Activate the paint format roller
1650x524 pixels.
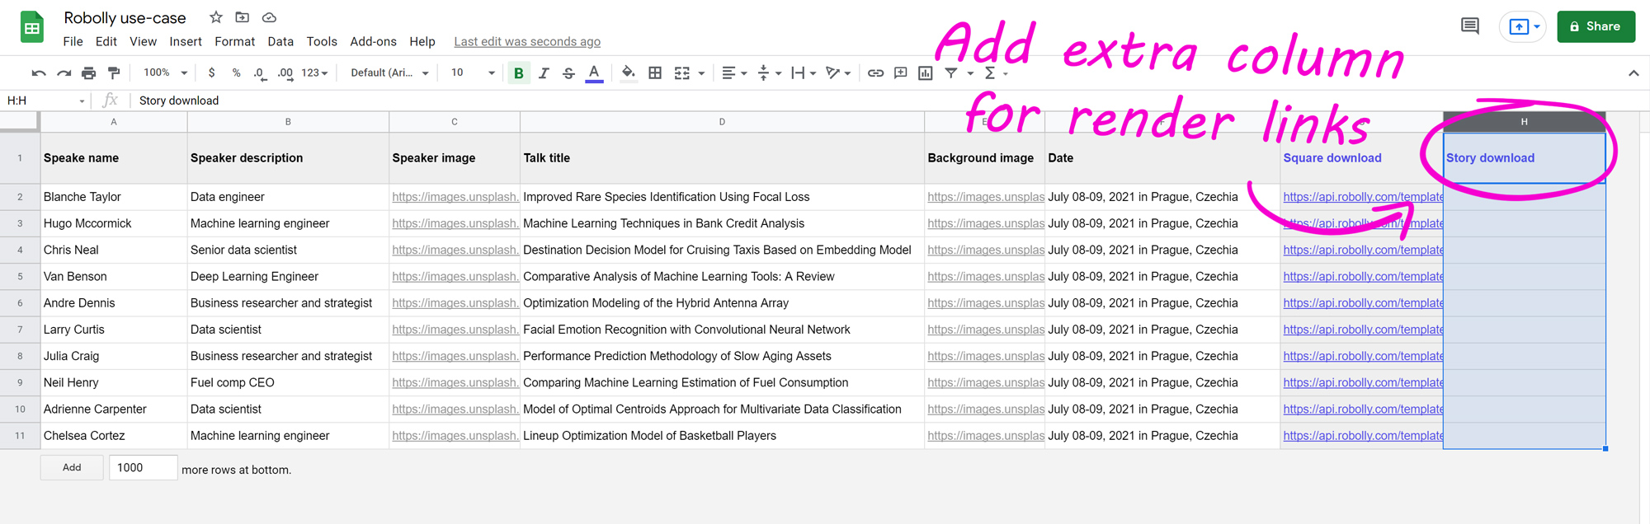pos(114,73)
